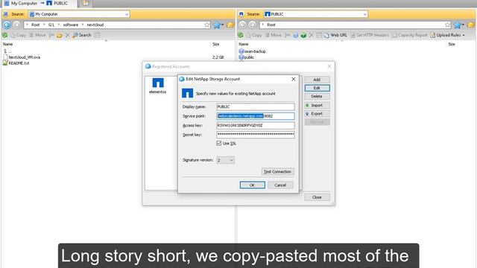Click the software breadcrumb in left path
The width and height of the screenshot is (477, 268).
71,25
